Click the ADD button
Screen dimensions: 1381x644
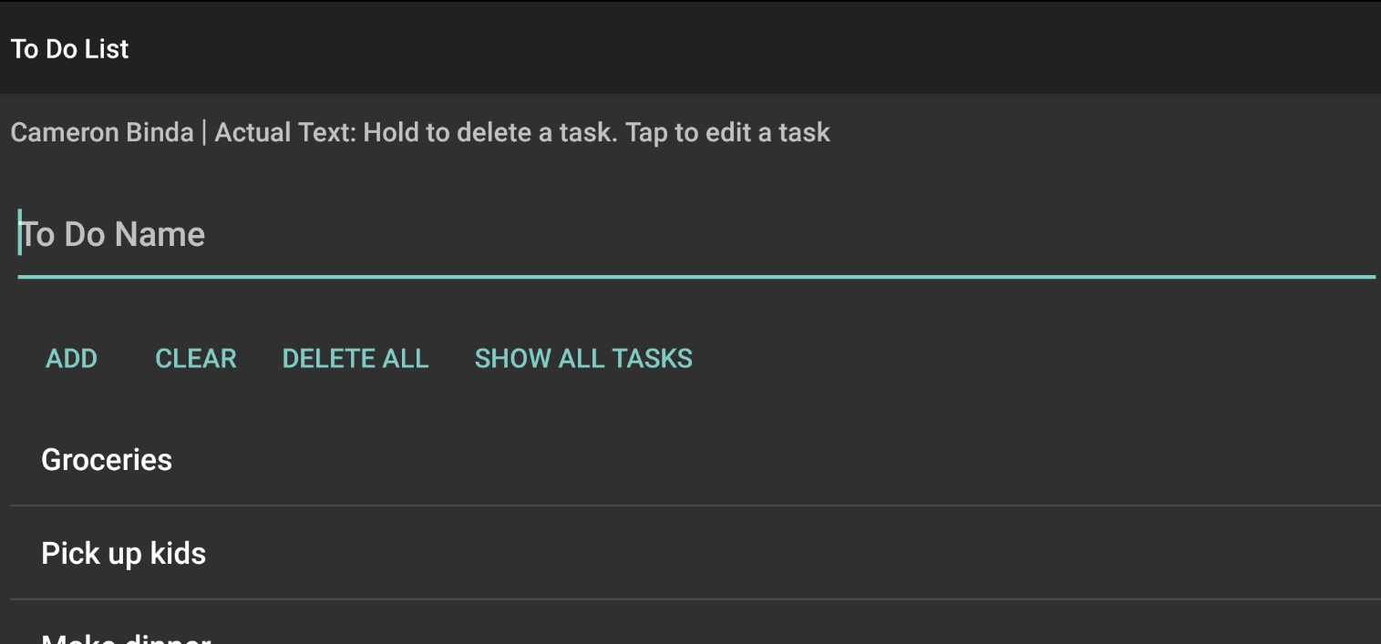pos(71,358)
